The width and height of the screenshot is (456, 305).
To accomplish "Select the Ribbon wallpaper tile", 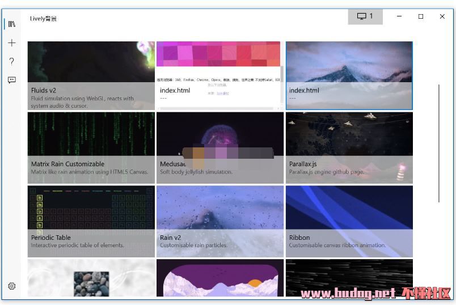I will click(349, 221).
